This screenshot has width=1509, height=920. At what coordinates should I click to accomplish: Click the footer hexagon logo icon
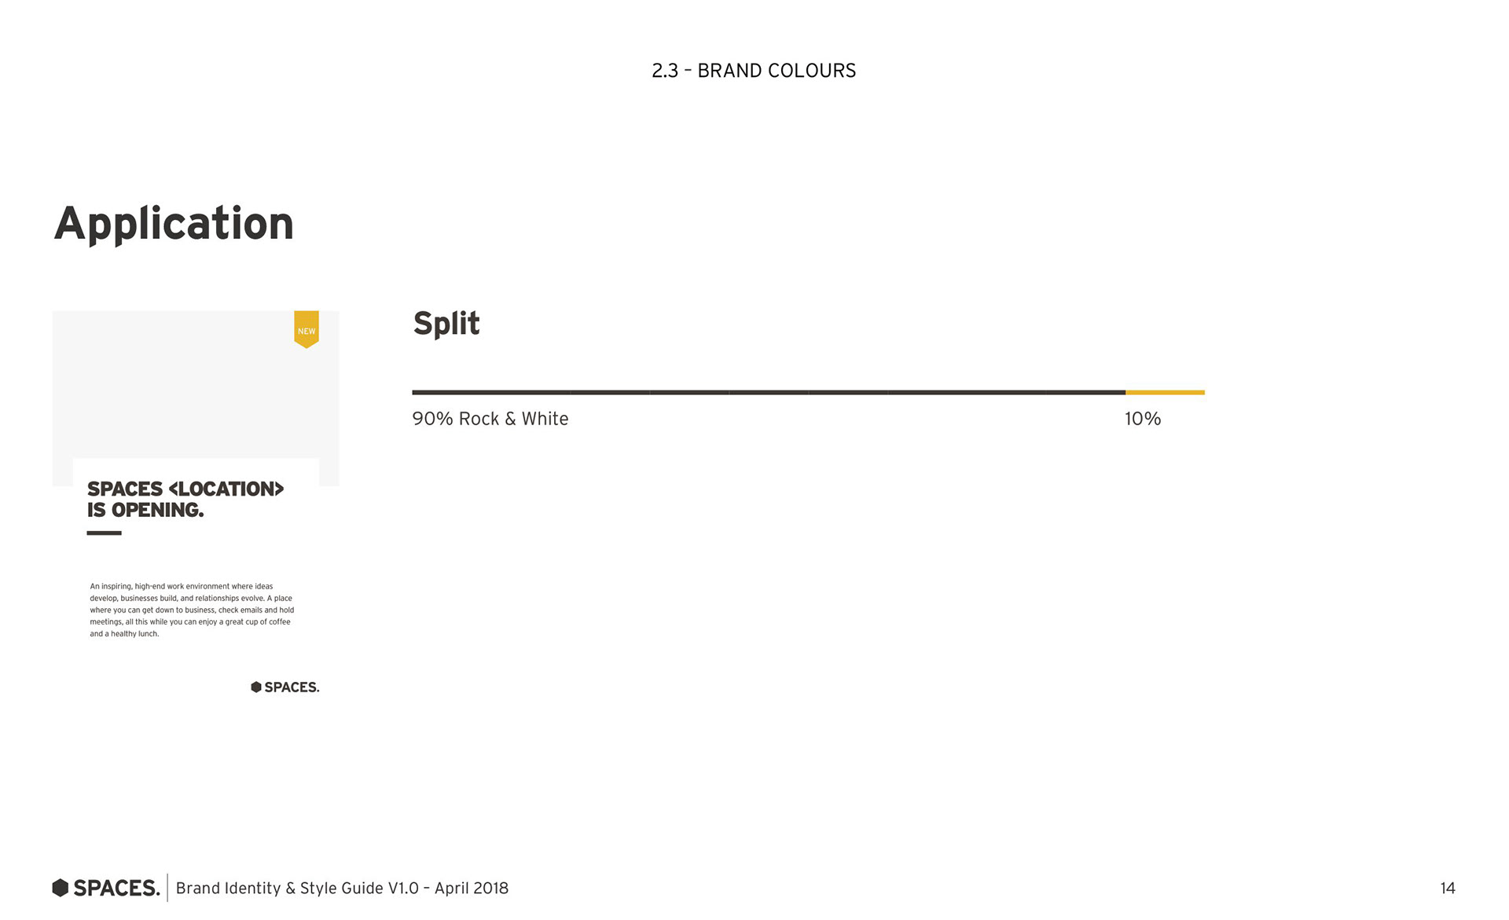click(x=61, y=888)
